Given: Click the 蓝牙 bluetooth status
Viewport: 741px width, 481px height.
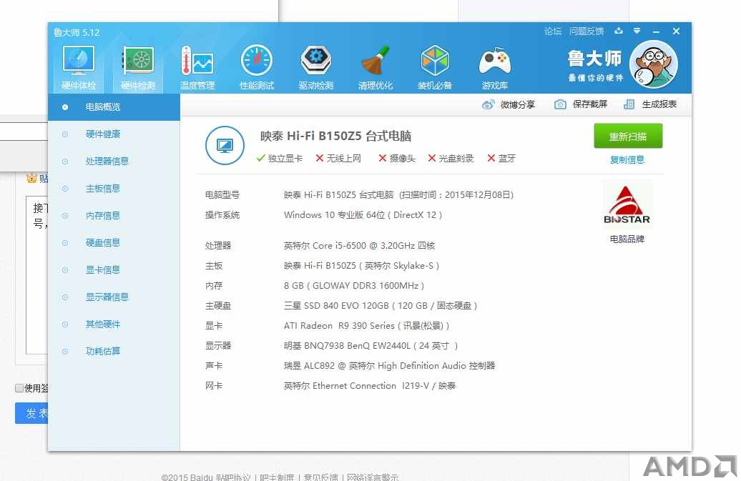Looking at the screenshot, I should coord(501,158).
